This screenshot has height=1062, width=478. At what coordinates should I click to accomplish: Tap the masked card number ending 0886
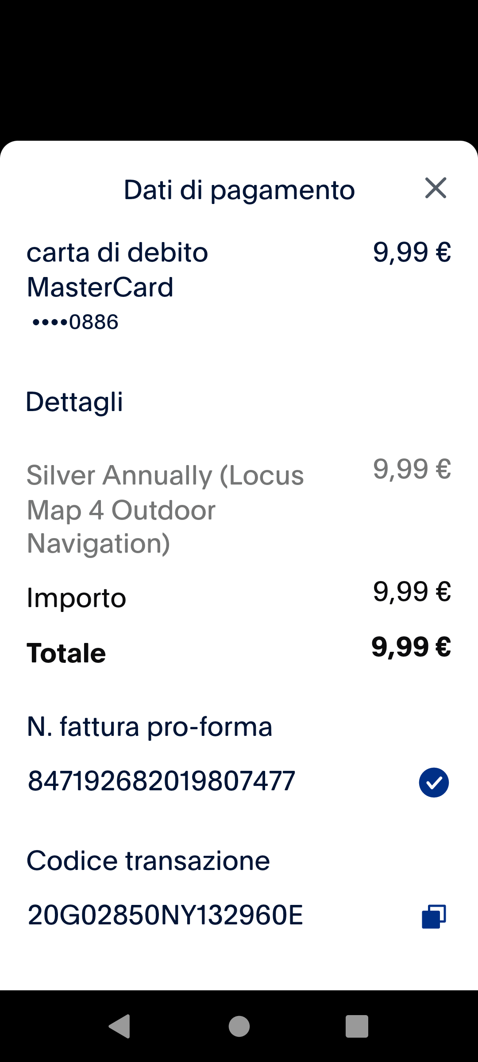tap(75, 322)
